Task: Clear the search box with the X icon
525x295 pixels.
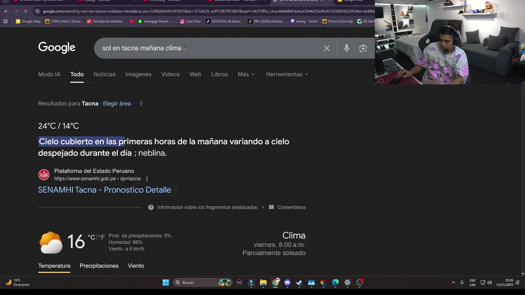Action: pyautogui.click(x=326, y=48)
